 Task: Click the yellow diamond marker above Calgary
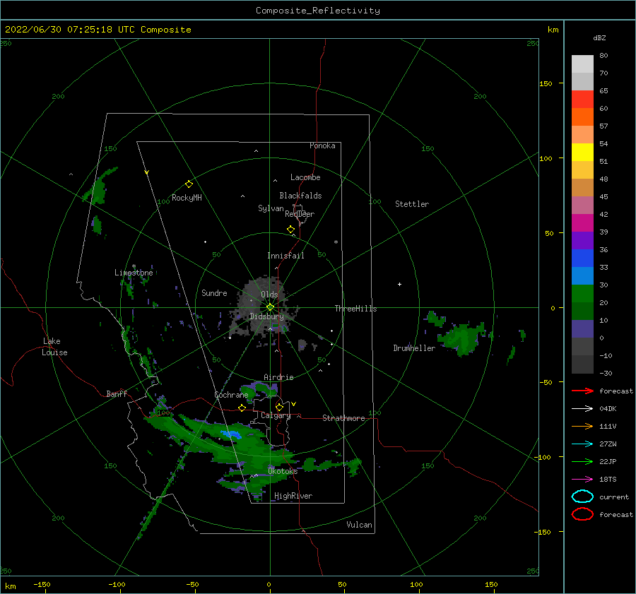click(279, 407)
